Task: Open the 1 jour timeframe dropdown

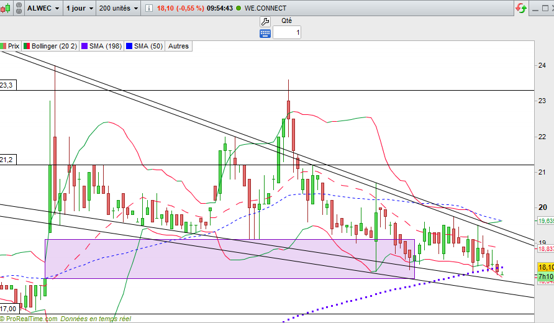Action: pyautogui.click(x=79, y=8)
